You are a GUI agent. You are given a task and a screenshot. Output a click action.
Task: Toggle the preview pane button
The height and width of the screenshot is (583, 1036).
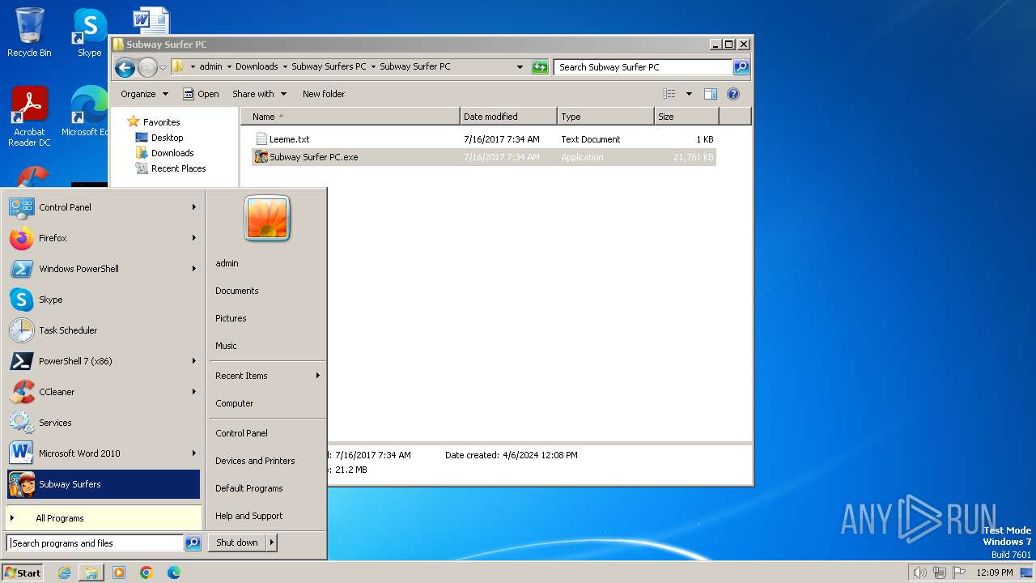pos(711,94)
